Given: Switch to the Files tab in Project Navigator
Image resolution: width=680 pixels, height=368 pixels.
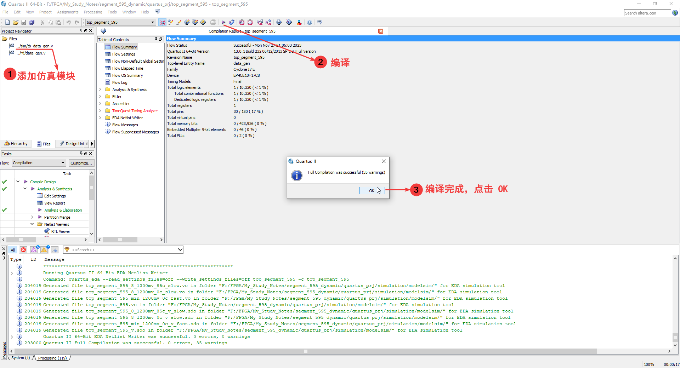Looking at the screenshot, I should (x=44, y=144).
